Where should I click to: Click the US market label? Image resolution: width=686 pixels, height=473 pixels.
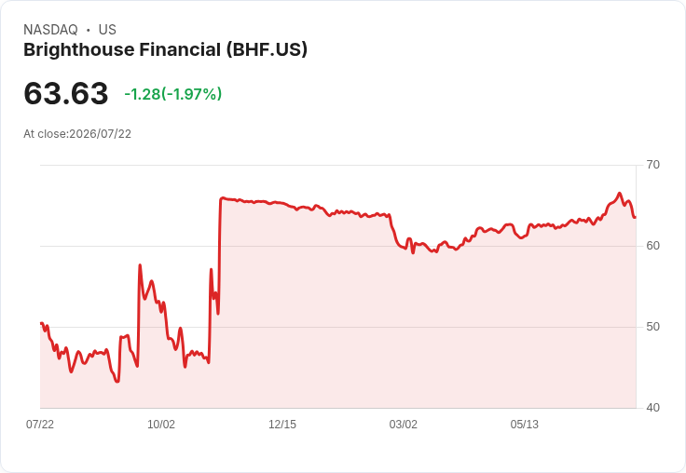click(x=107, y=30)
